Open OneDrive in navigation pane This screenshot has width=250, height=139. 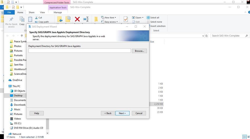[17, 80]
